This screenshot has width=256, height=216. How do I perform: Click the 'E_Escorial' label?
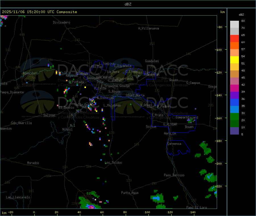106,98
